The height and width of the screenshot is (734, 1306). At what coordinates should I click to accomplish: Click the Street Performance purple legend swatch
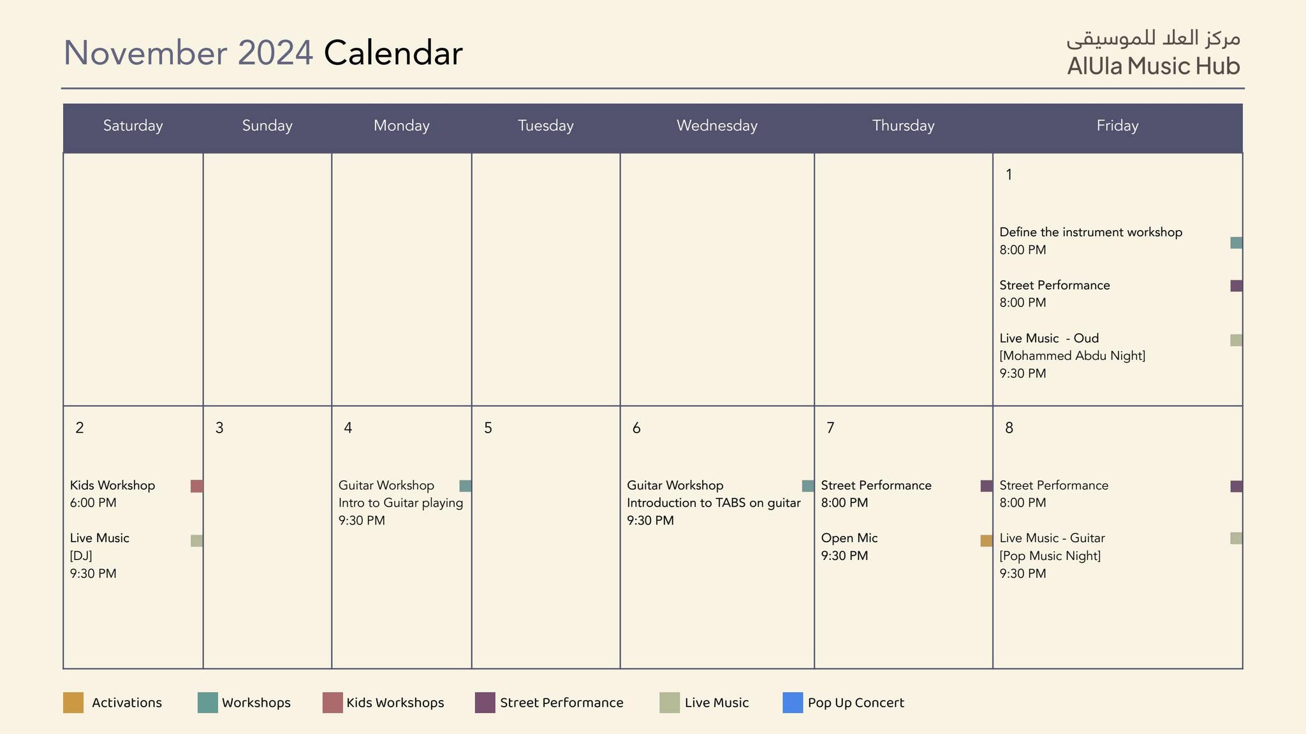point(485,702)
